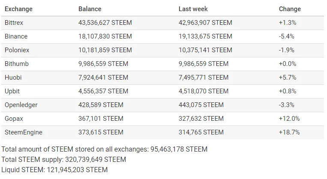Click the Change column header

point(290,9)
